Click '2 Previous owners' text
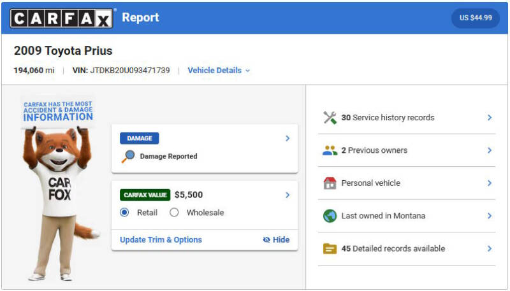Screen dimensions: 510x291 coord(374,150)
